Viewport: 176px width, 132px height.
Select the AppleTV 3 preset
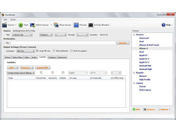[144, 62]
